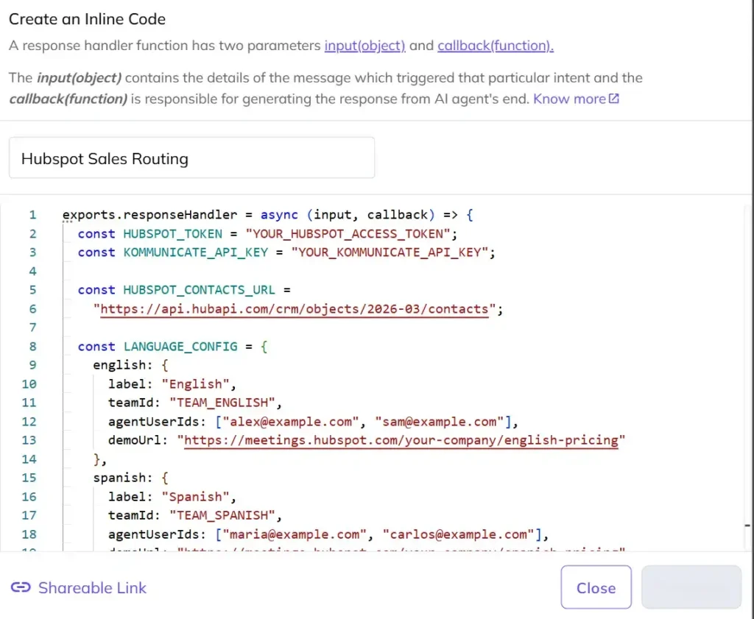This screenshot has height=619, width=754.
Task: Click the english-pricing demoUrl string
Action: 401,440
